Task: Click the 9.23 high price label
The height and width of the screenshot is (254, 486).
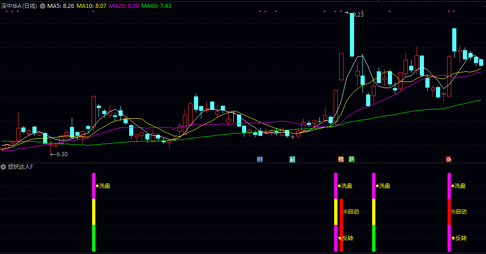Action: point(358,15)
